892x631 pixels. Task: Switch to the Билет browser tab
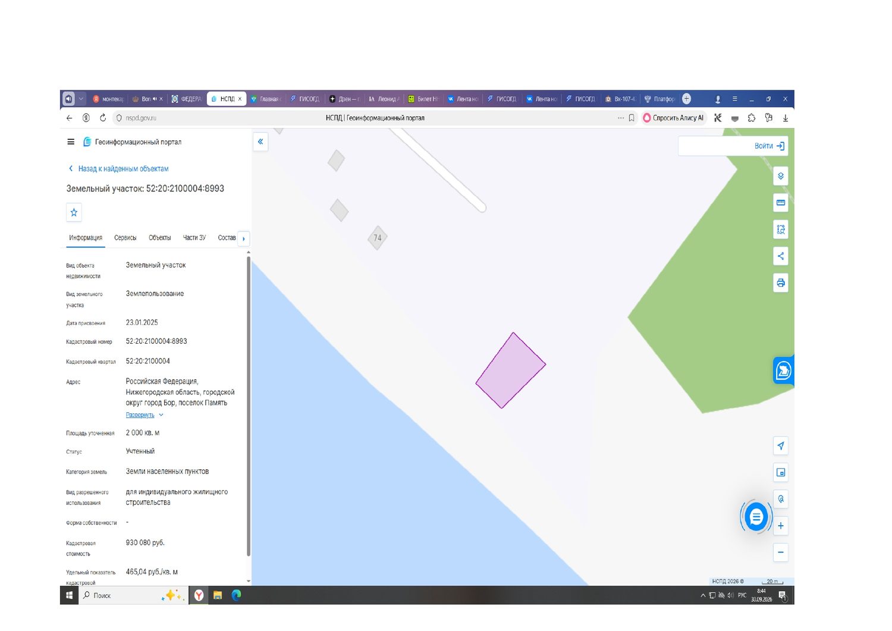(423, 99)
